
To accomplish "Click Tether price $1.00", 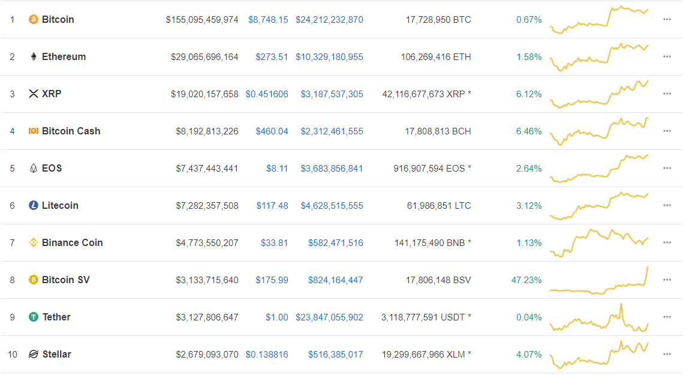I will tap(276, 317).
